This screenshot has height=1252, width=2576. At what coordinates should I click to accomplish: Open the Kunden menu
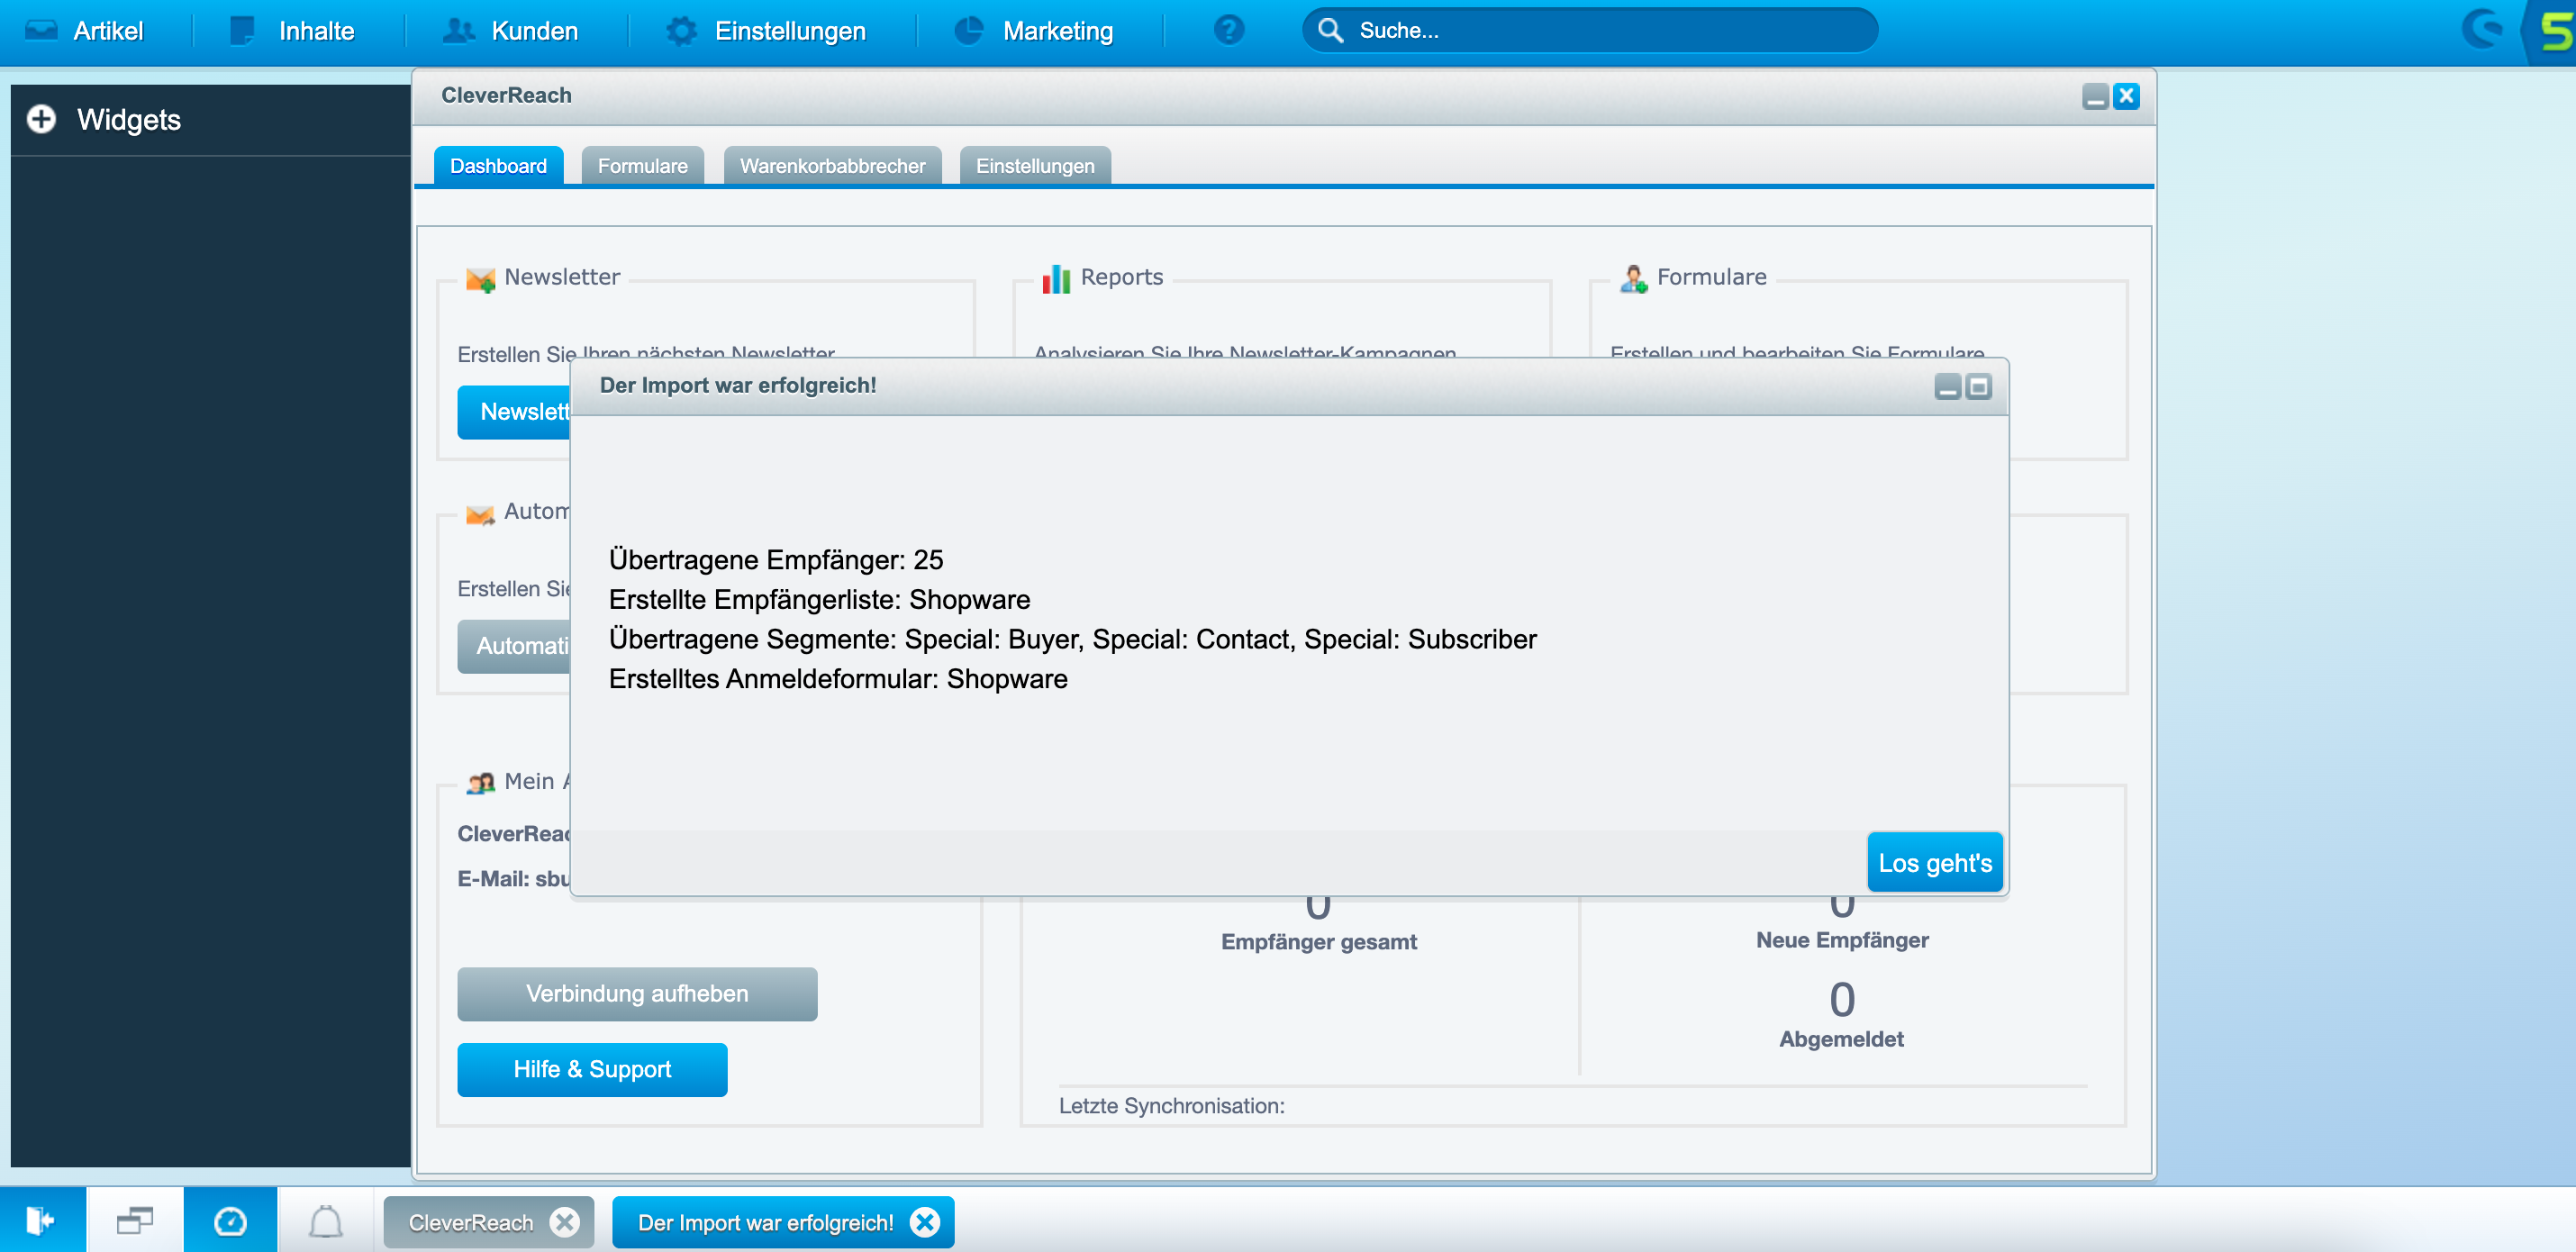(x=510, y=31)
